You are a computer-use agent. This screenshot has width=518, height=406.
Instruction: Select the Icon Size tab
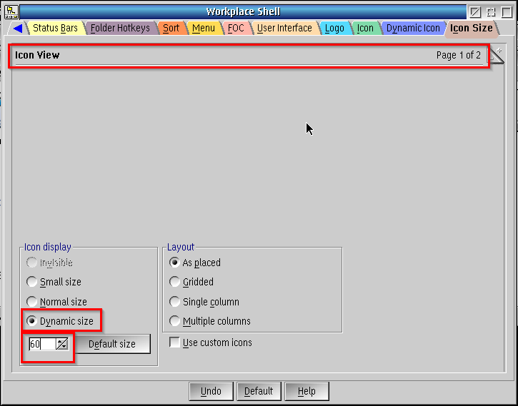471,29
